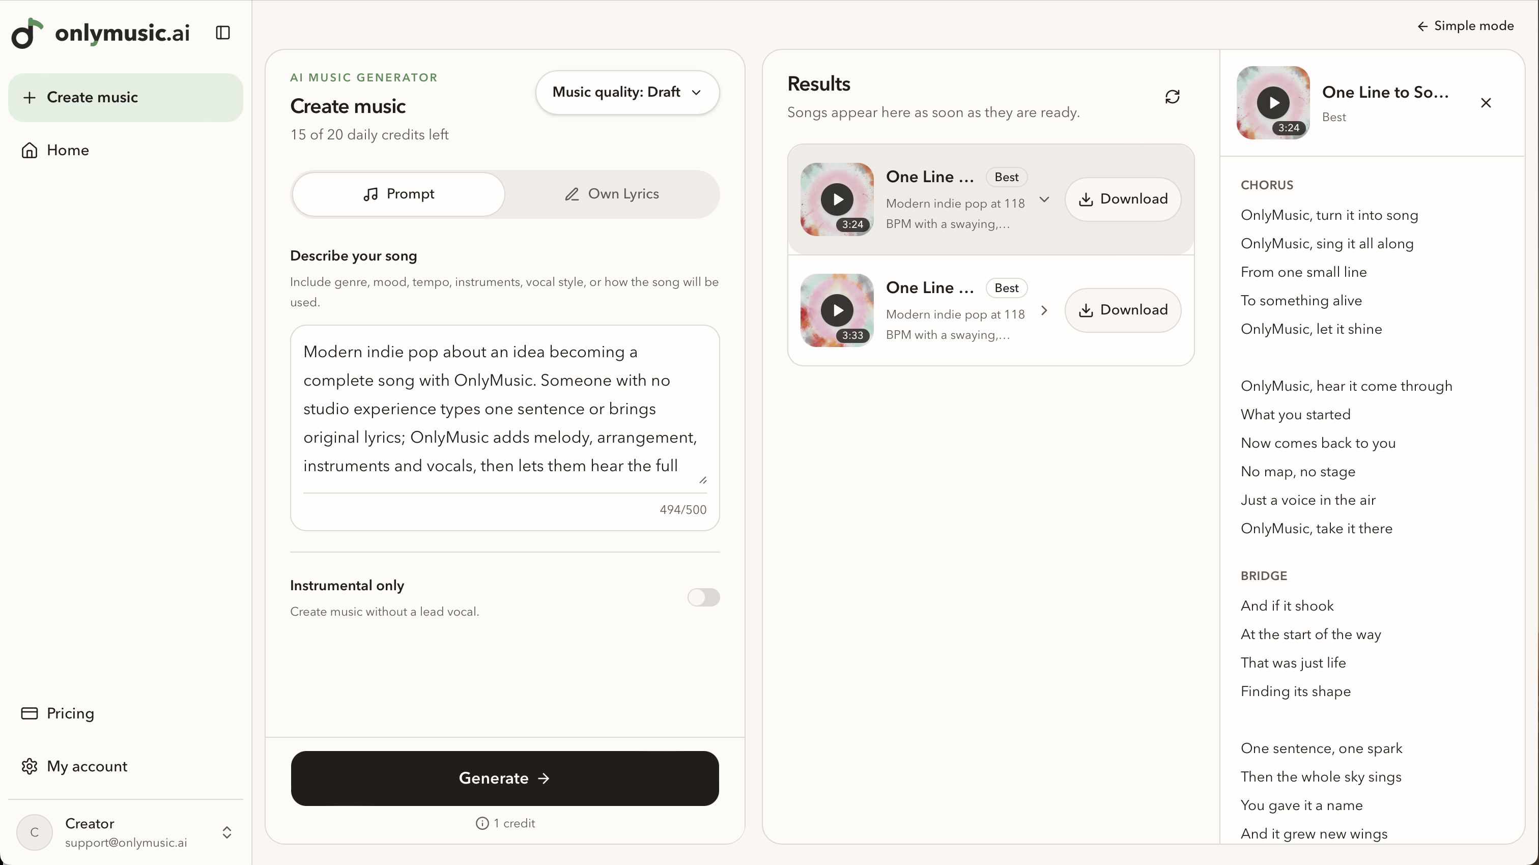Switch to the Prompt tab

pos(398,194)
